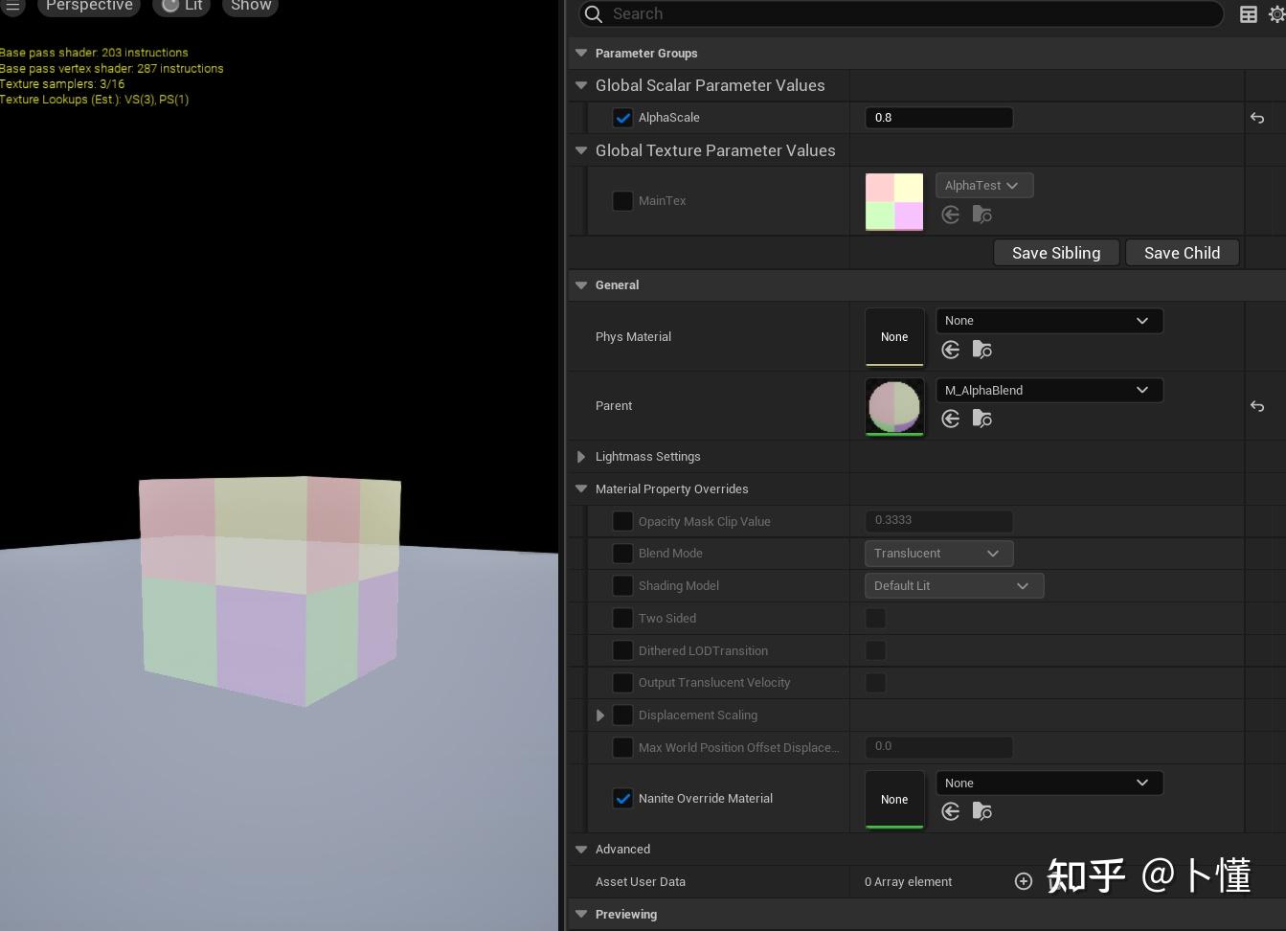Reset AlphaScale using its revert arrow

pos(1256,118)
